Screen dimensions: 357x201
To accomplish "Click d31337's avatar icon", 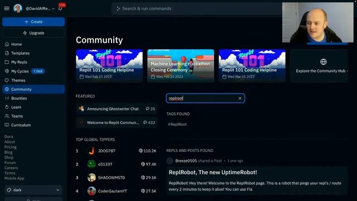I will tap(91, 164).
